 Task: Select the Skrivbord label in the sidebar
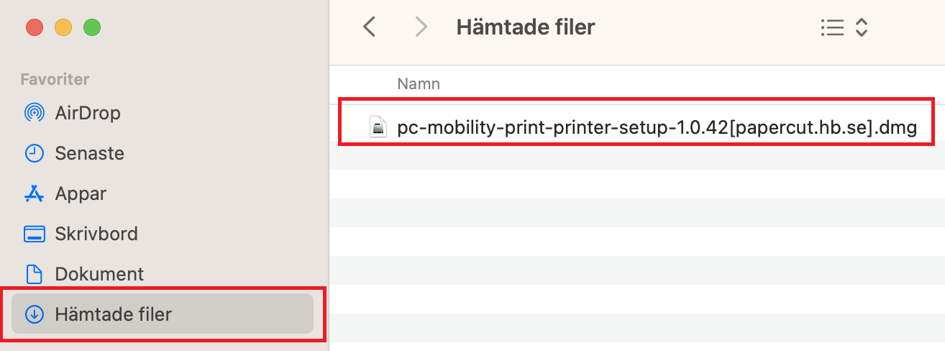click(x=96, y=234)
